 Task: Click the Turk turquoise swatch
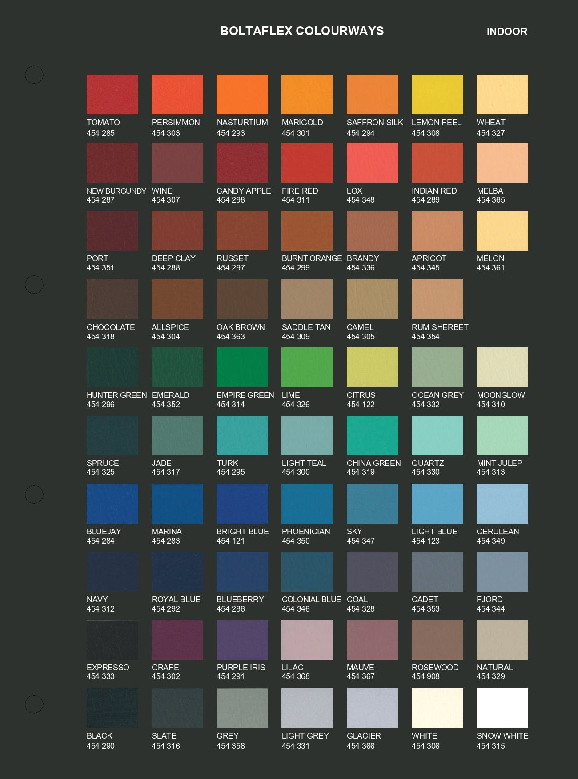click(x=242, y=435)
